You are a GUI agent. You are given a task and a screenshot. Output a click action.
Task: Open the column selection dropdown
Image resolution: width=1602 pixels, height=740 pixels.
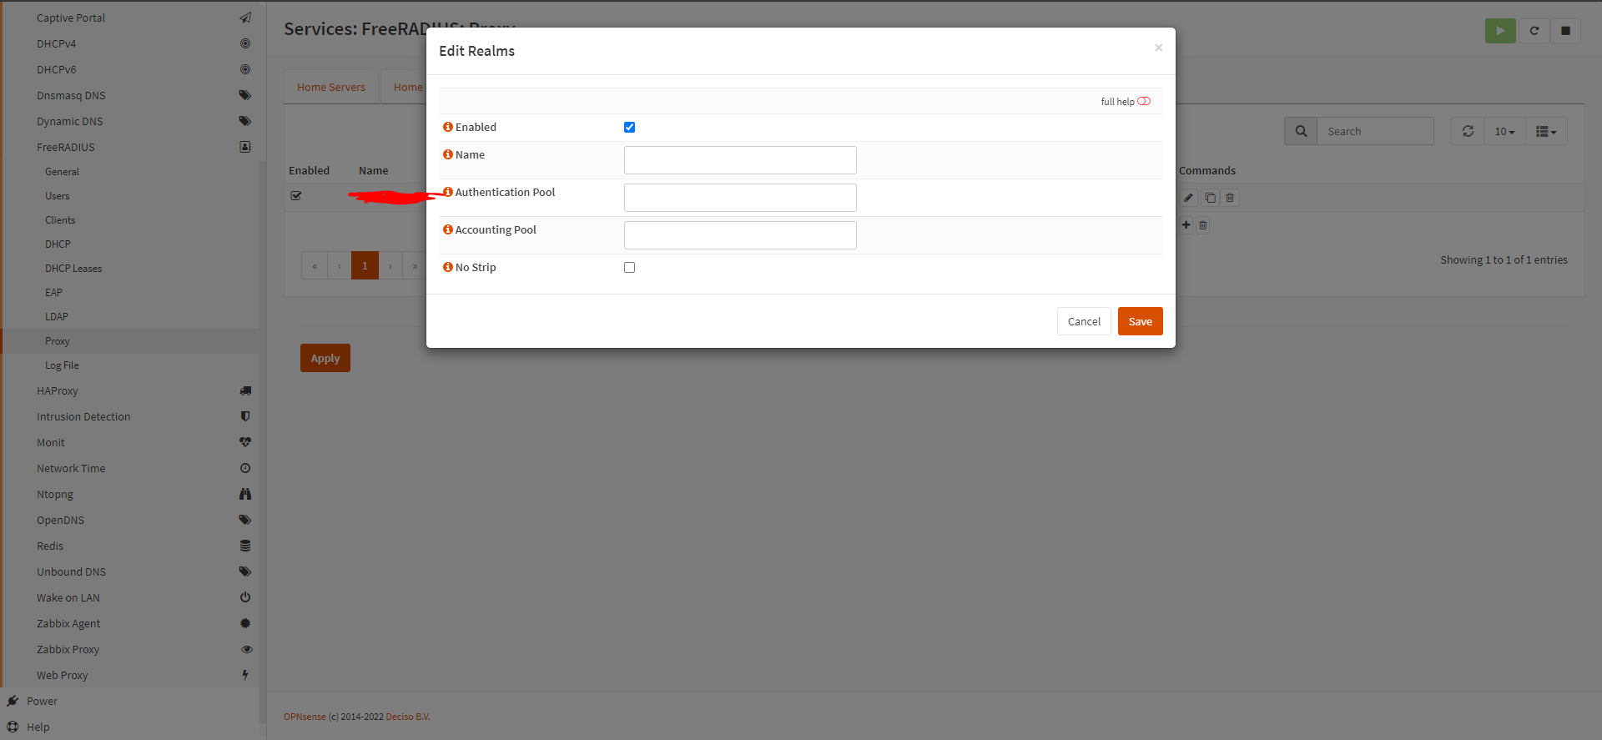coord(1546,131)
